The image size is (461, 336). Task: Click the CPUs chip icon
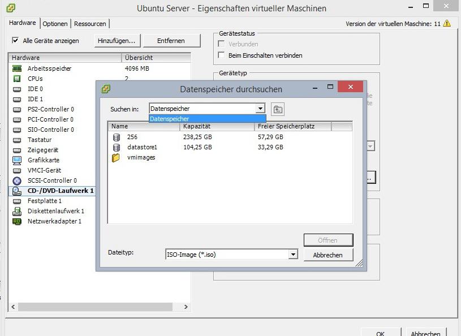17,79
